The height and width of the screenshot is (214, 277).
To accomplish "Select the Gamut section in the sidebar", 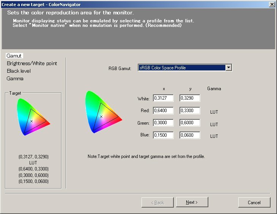I will pos(14,56).
